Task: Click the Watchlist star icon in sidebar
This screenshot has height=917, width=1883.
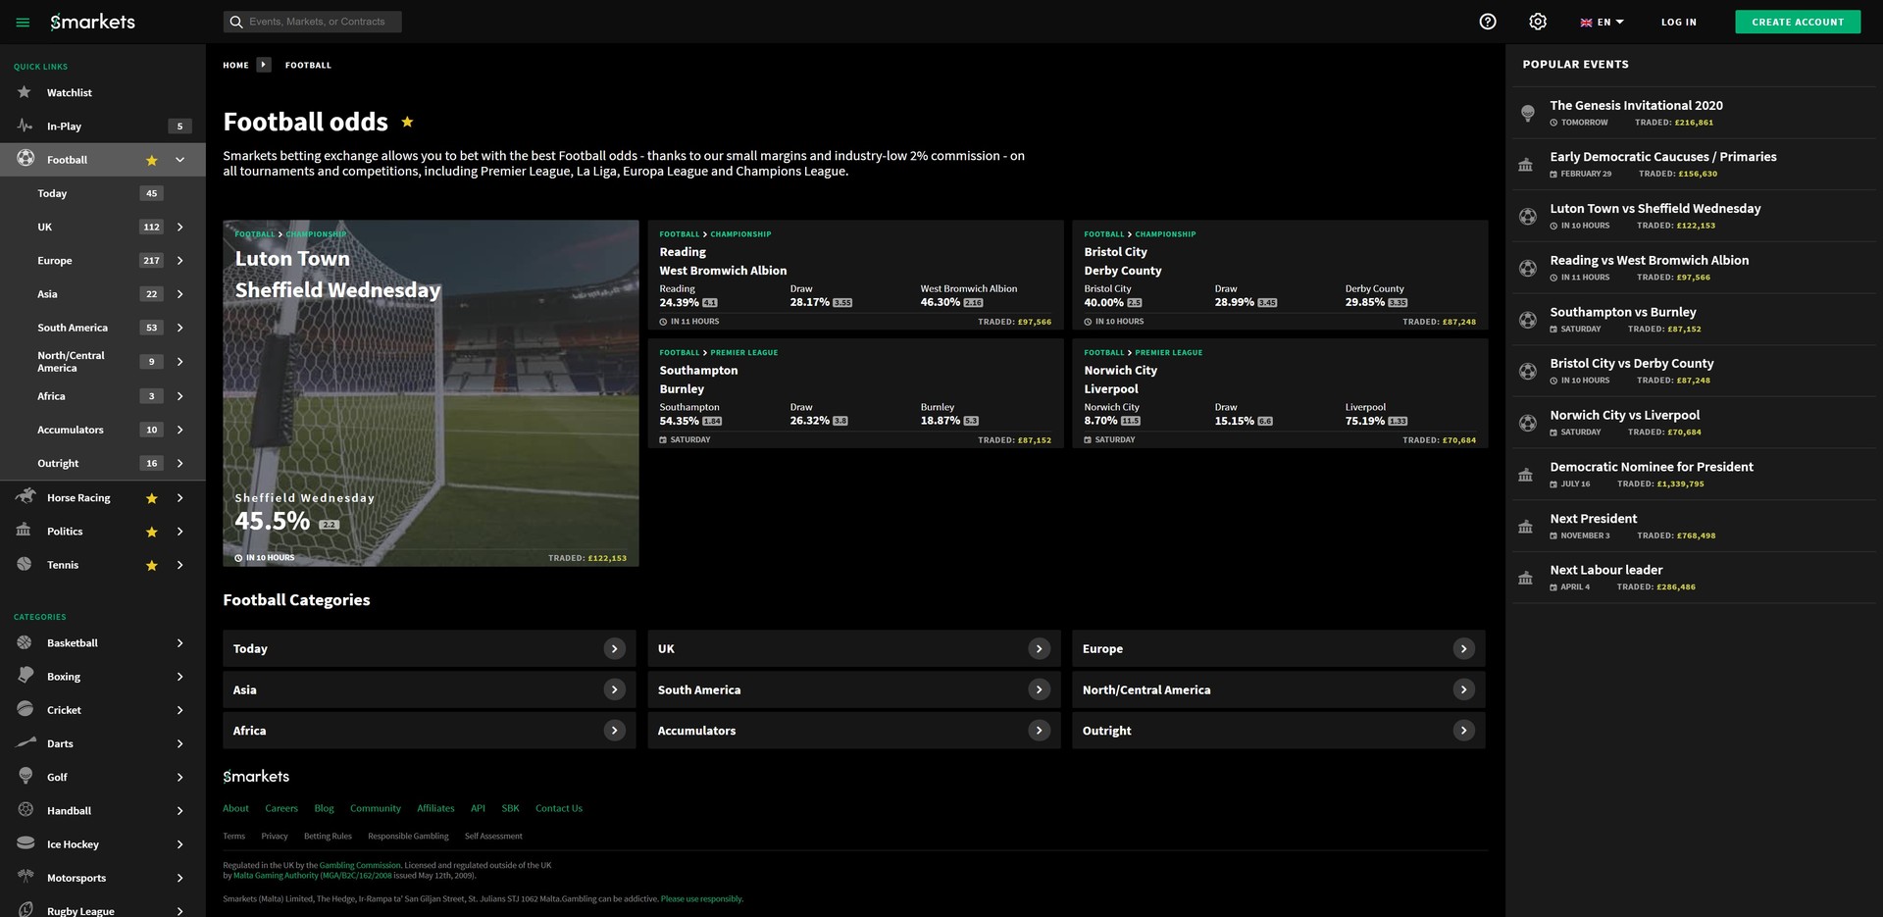Action: [25, 92]
